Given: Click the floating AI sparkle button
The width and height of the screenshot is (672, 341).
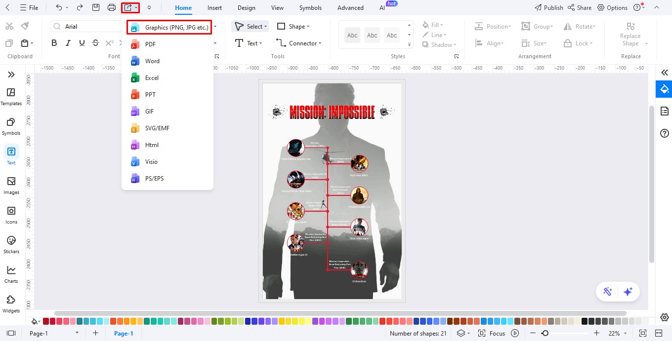Looking at the screenshot, I should [628, 292].
